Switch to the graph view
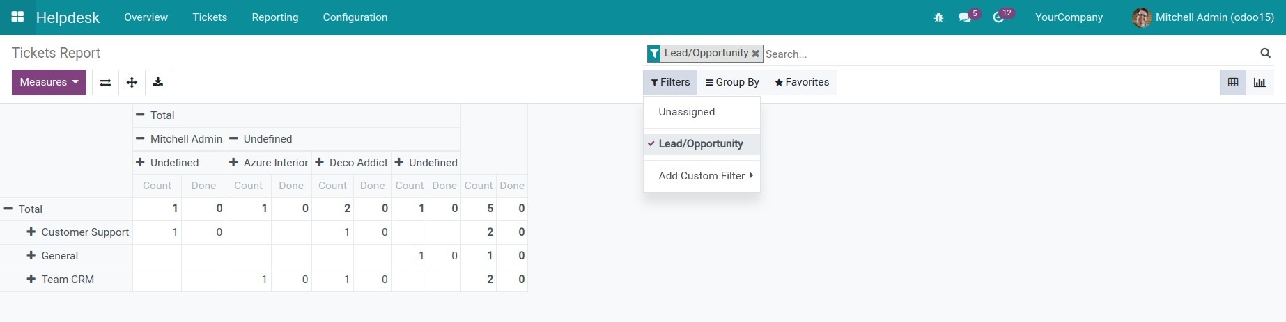This screenshot has width=1286, height=322. click(1260, 82)
